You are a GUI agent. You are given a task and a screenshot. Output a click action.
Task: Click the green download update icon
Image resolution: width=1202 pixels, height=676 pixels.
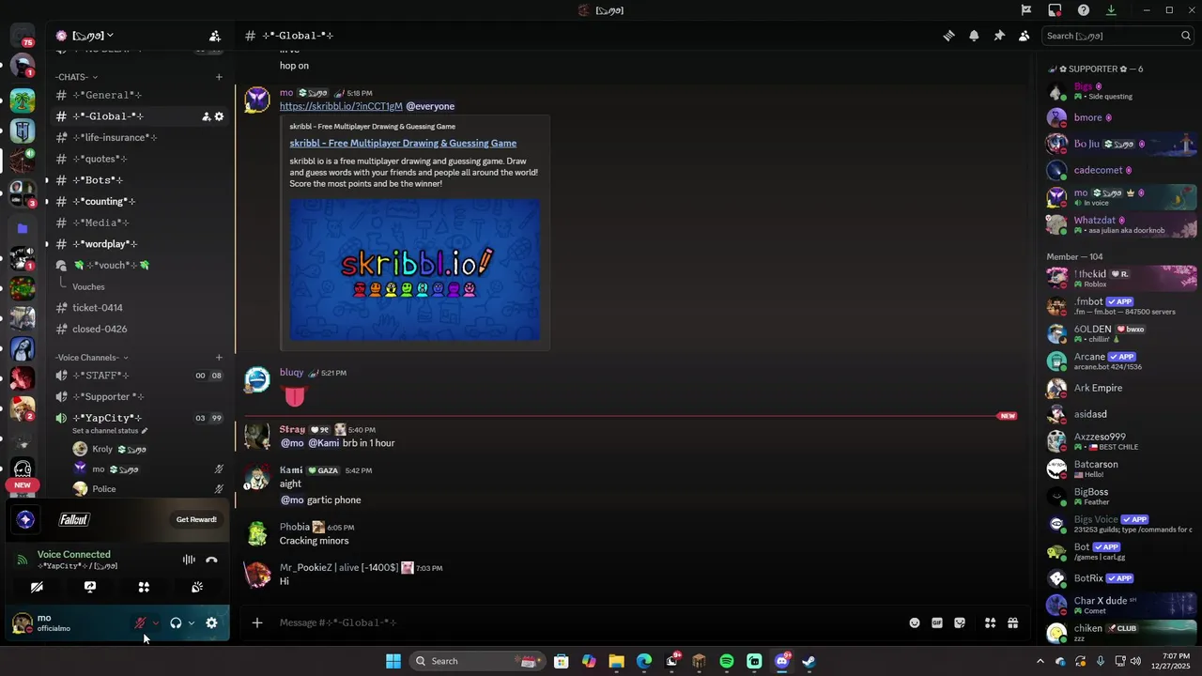[x=1111, y=10]
